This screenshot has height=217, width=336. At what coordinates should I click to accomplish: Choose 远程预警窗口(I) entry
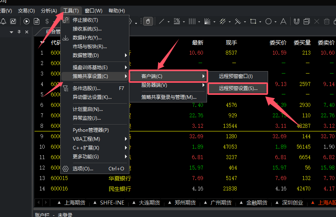pos(238,76)
